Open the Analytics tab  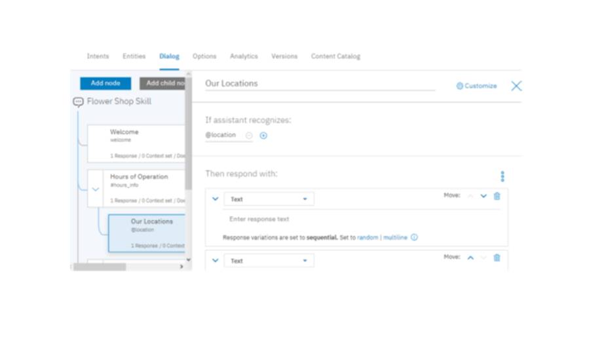[x=244, y=56]
